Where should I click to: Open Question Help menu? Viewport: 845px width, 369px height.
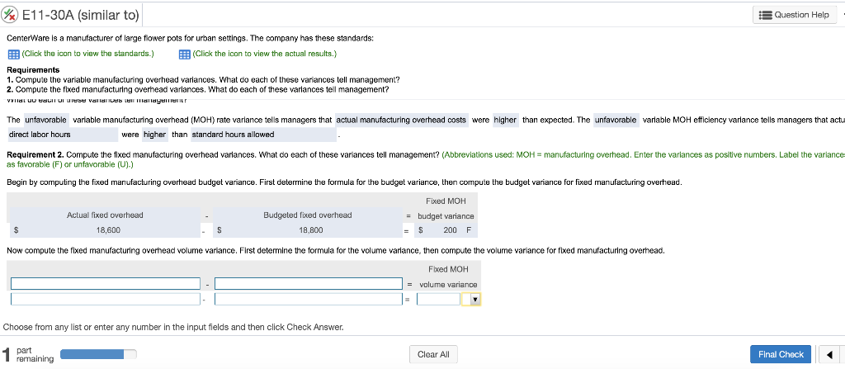(795, 15)
